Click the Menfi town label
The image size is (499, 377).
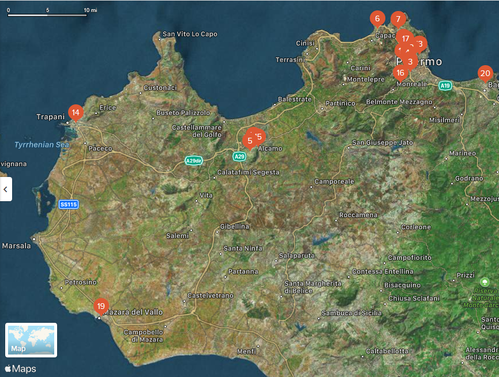(x=247, y=351)
